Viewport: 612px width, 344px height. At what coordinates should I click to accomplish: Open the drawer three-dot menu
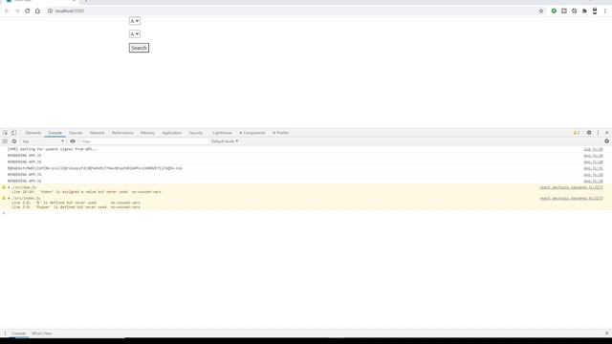[x=5, y=333]
